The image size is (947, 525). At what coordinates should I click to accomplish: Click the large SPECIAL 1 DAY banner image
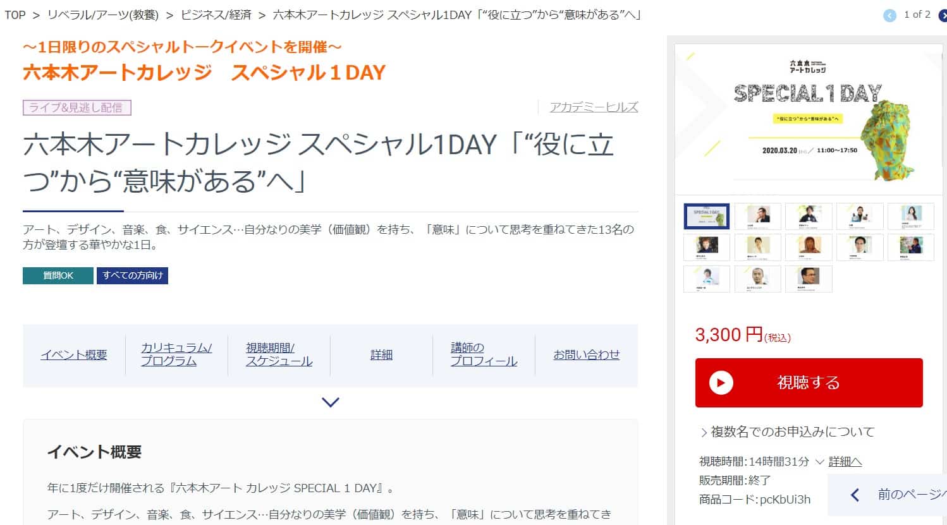pyautogui.click(x=808, y=120)
